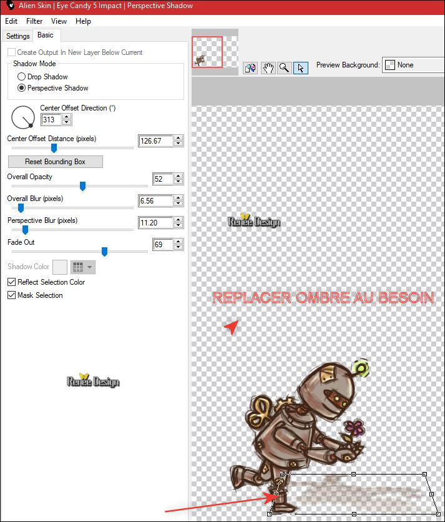Toggle Mask Selection checkbox

pyautogui.click(x=11, y=295)
